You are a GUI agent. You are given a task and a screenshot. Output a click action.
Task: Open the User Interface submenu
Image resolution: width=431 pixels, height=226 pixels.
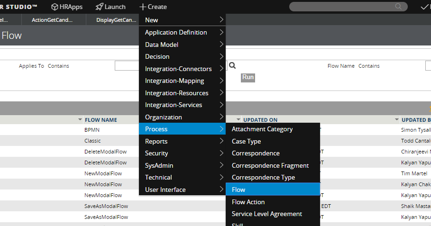tap(182, 190)
